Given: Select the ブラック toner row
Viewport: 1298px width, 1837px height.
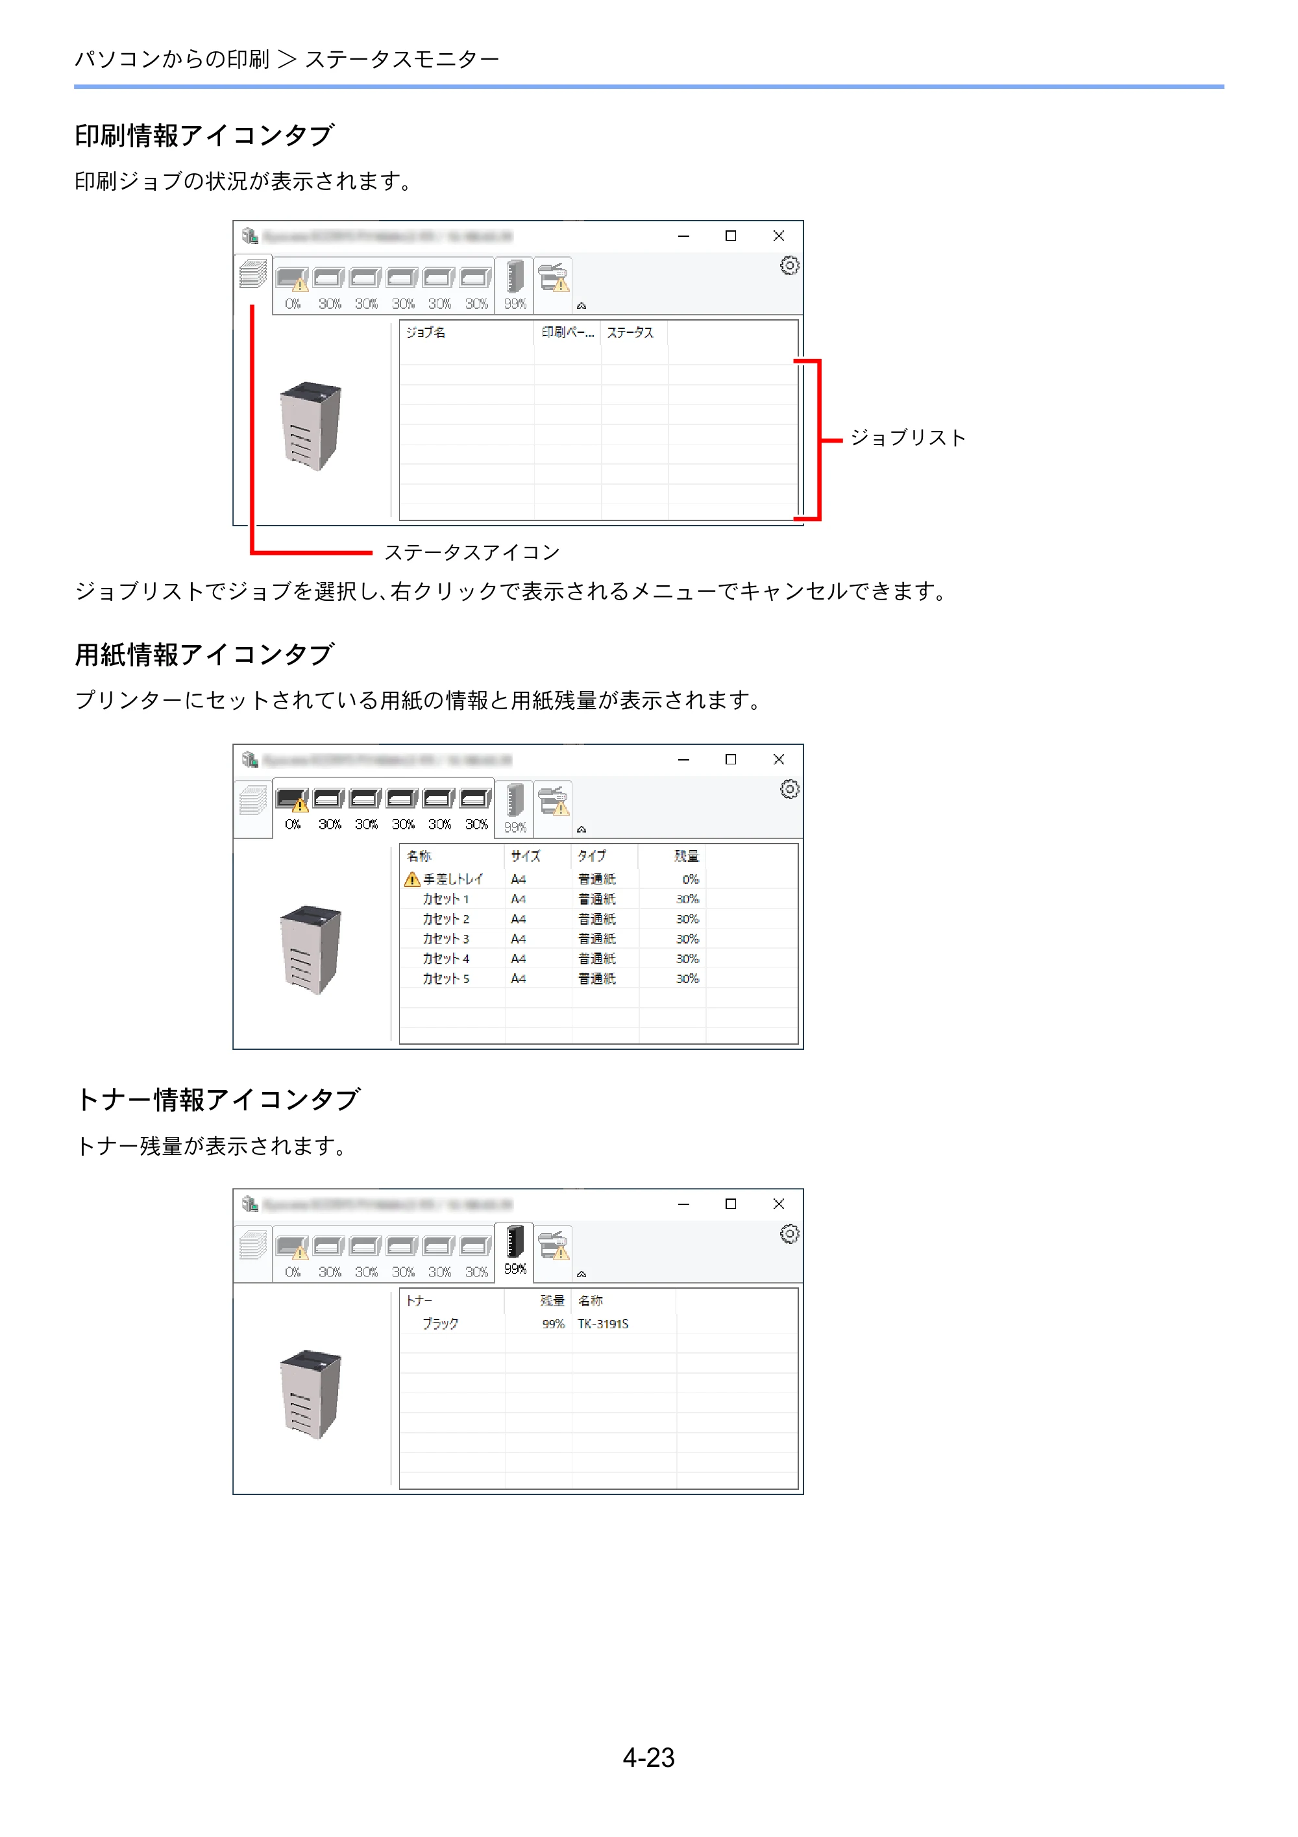Looking at the screenshot, I should [x=538, y=1324].
